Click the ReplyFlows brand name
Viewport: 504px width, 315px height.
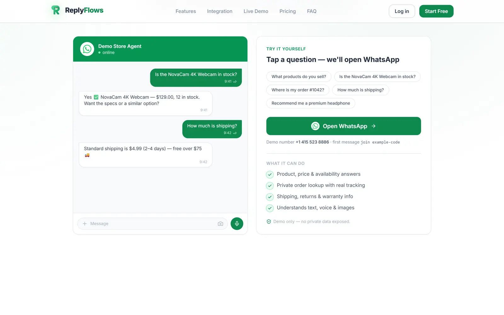[84, 10]
